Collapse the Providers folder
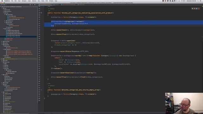Screen dimensions: 203x114 [x=3, y=29]
